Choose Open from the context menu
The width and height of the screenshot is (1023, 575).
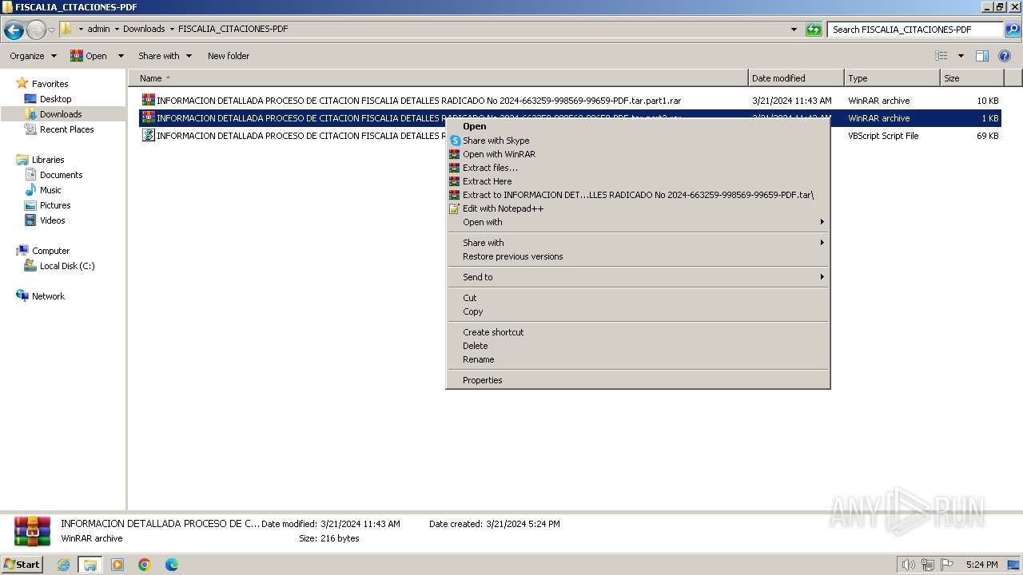[x=638, y=126]
